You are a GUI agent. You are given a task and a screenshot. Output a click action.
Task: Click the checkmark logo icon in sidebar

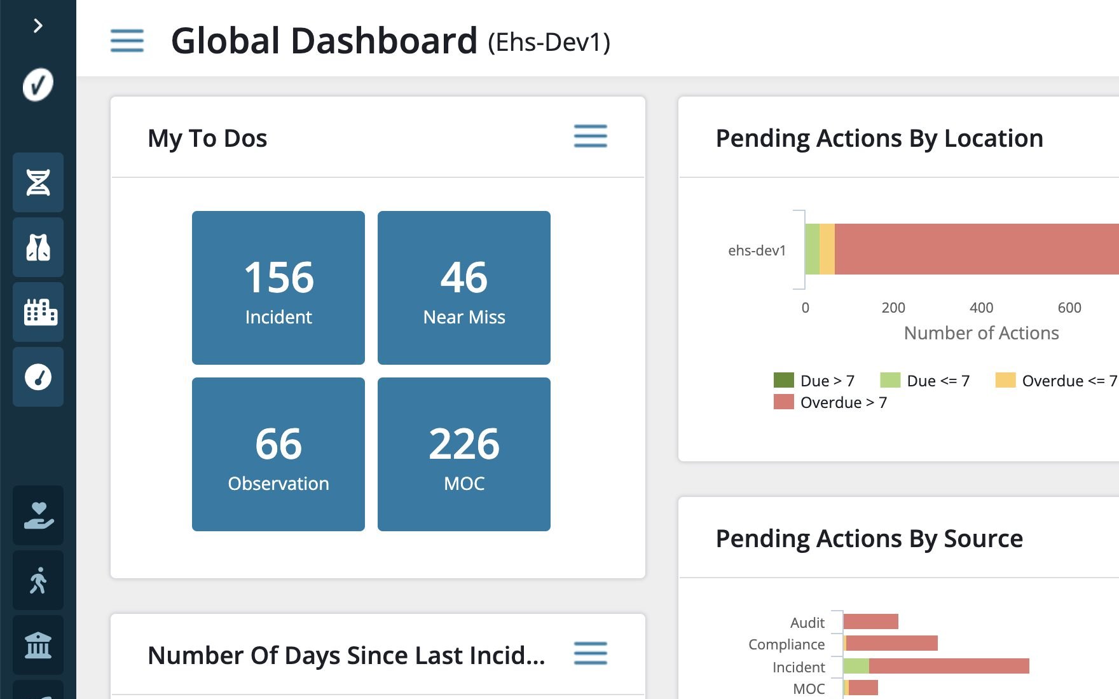pyautogui.click(x=38, y=85)
